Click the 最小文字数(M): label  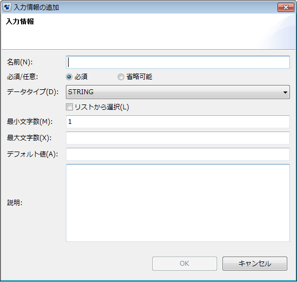[x=30, y=122]
